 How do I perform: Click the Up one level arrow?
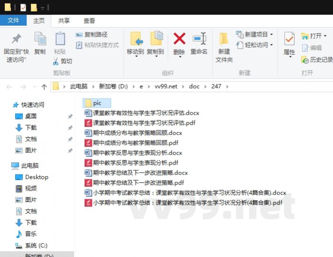click(x=44, y=87)
